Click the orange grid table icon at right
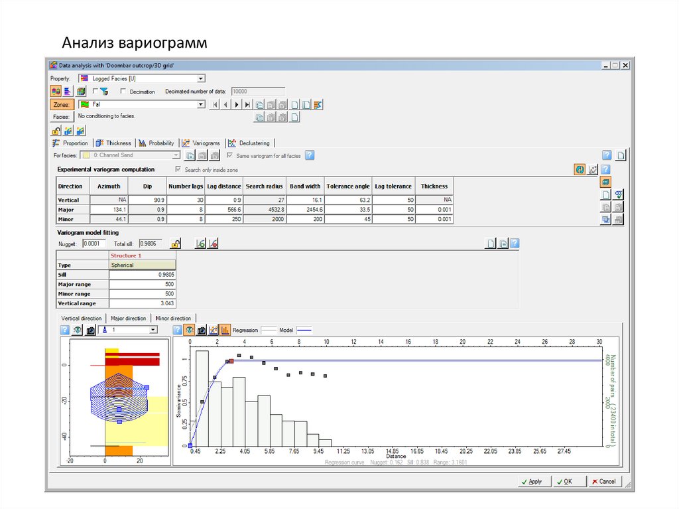This screenshot has height=509, width=679. (606, 182)
